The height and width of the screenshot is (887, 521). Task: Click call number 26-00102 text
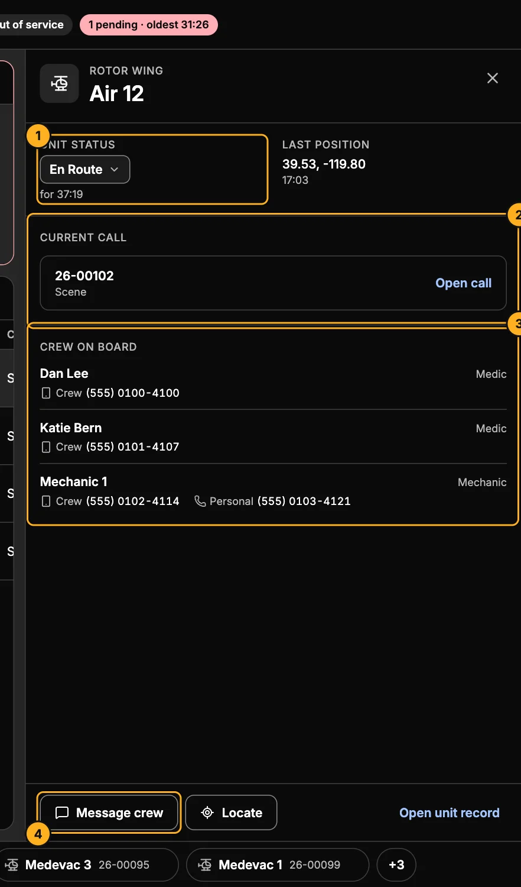click(84, 276)
